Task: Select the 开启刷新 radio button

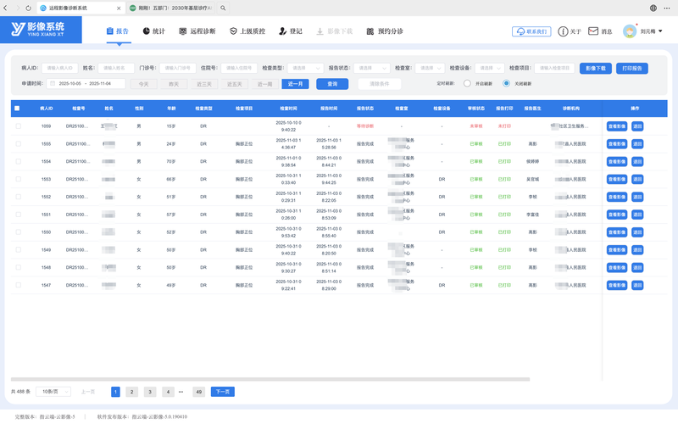Action: tap(467, 84)
